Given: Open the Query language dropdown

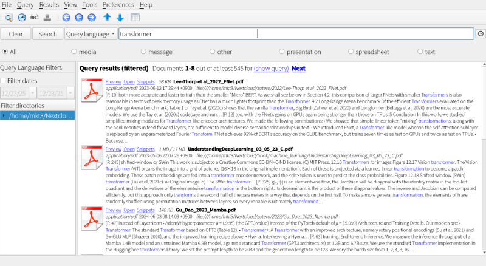Looking at the screenshot, I should click(91, 34).
